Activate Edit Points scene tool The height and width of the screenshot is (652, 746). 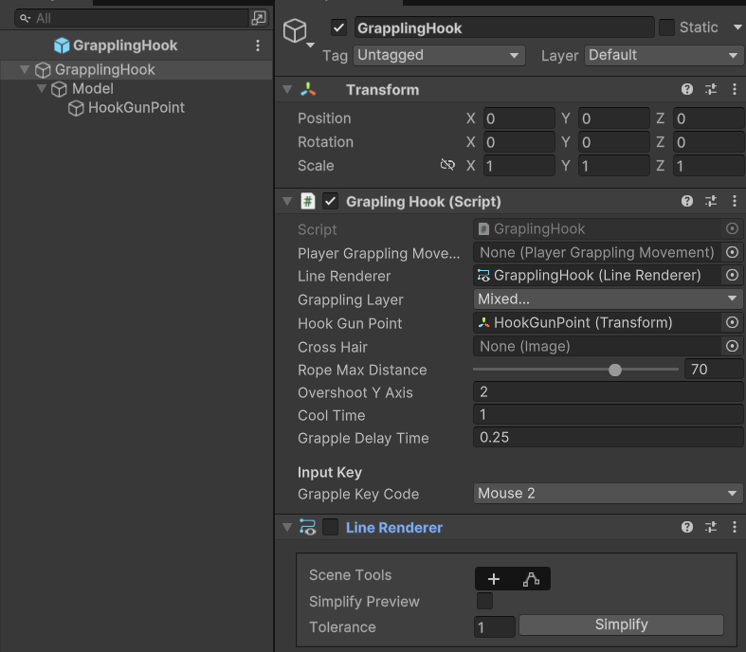[x=531, y=579]
